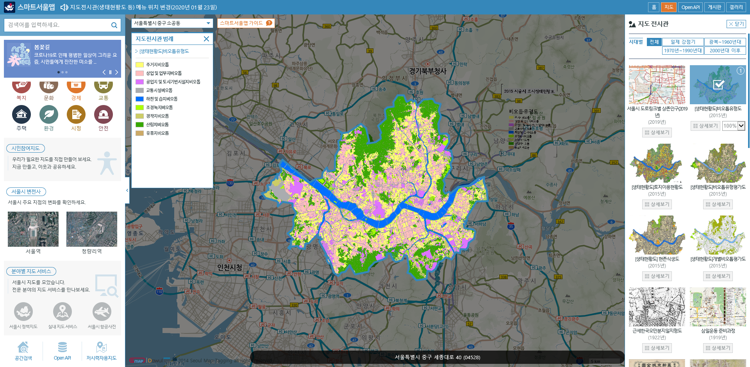Click the 분야별 지도 서비스 magnifier monitor icon
The image size is (750, 367).
(107, 286)
